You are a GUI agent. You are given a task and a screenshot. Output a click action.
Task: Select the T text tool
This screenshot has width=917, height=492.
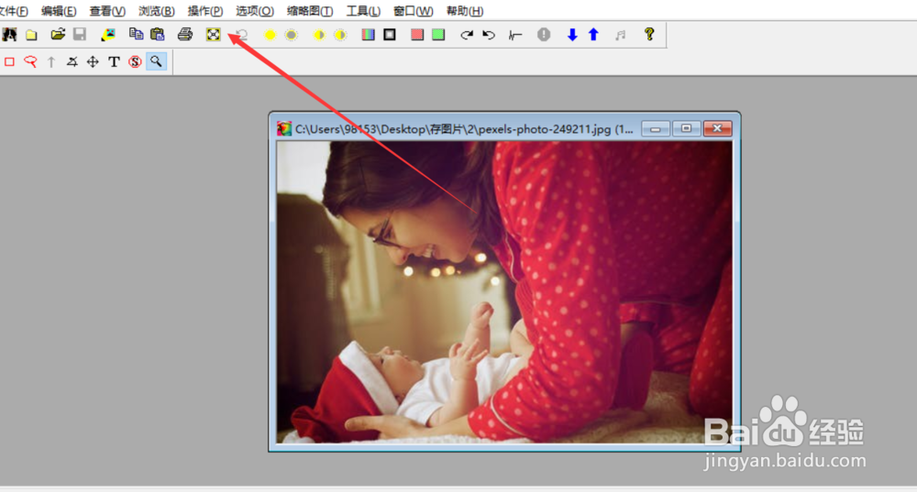click(x=114, y=62)
